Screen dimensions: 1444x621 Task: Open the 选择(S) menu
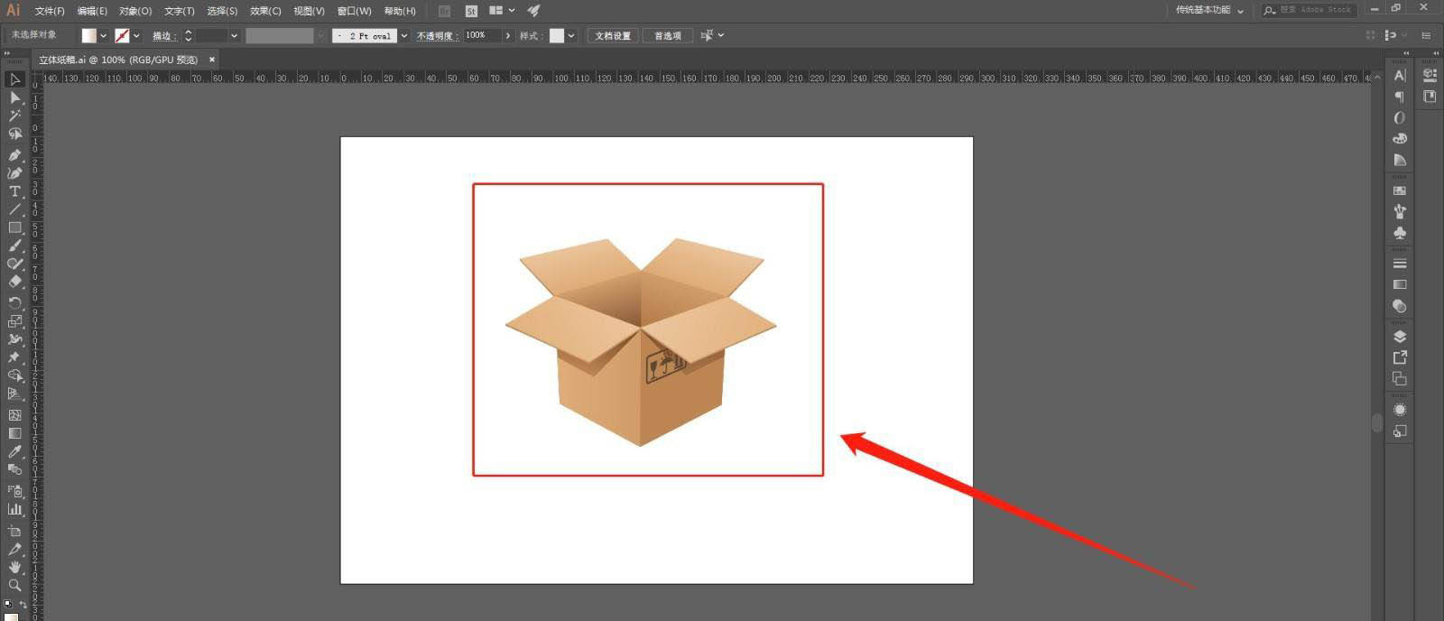222,11
